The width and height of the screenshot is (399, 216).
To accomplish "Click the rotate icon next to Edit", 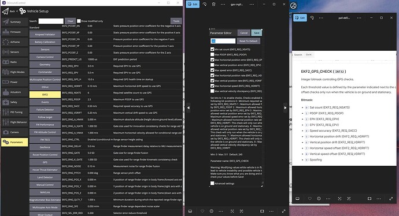I will coord(205,4).
